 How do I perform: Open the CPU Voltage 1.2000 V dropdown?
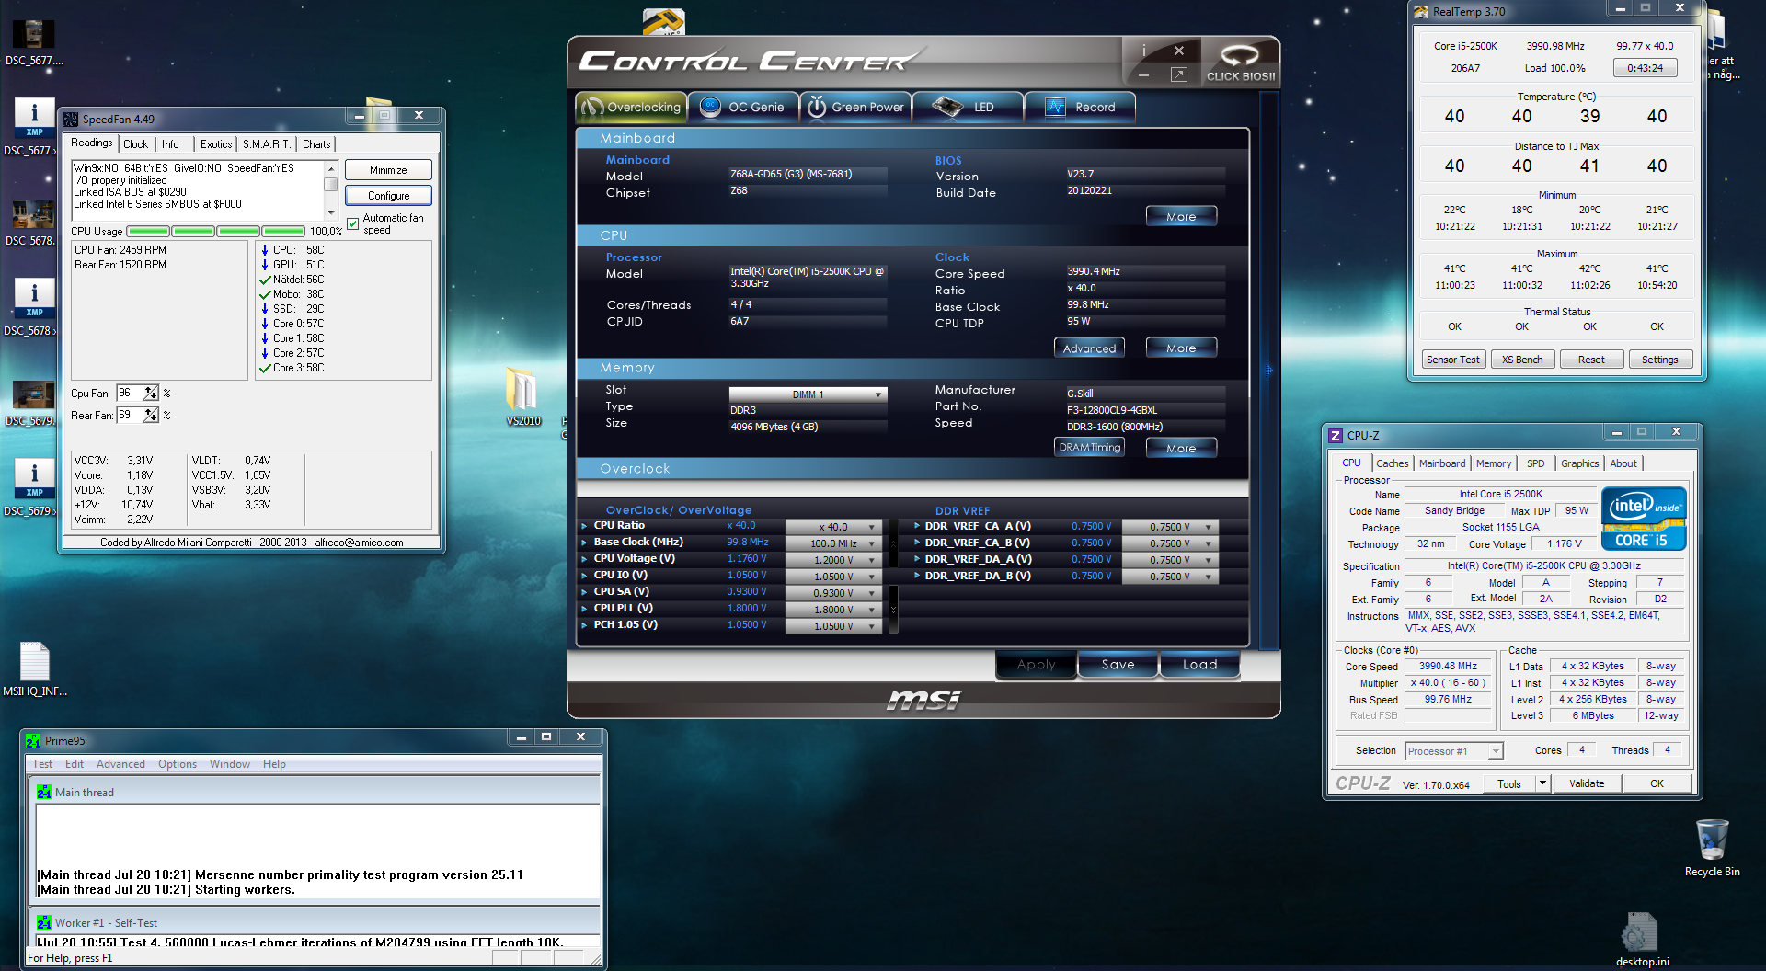pos(833,560)
